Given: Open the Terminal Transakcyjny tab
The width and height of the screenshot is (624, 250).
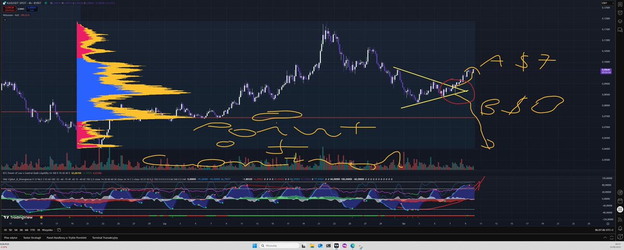Looking at the screenshot, I should (105, 238).
